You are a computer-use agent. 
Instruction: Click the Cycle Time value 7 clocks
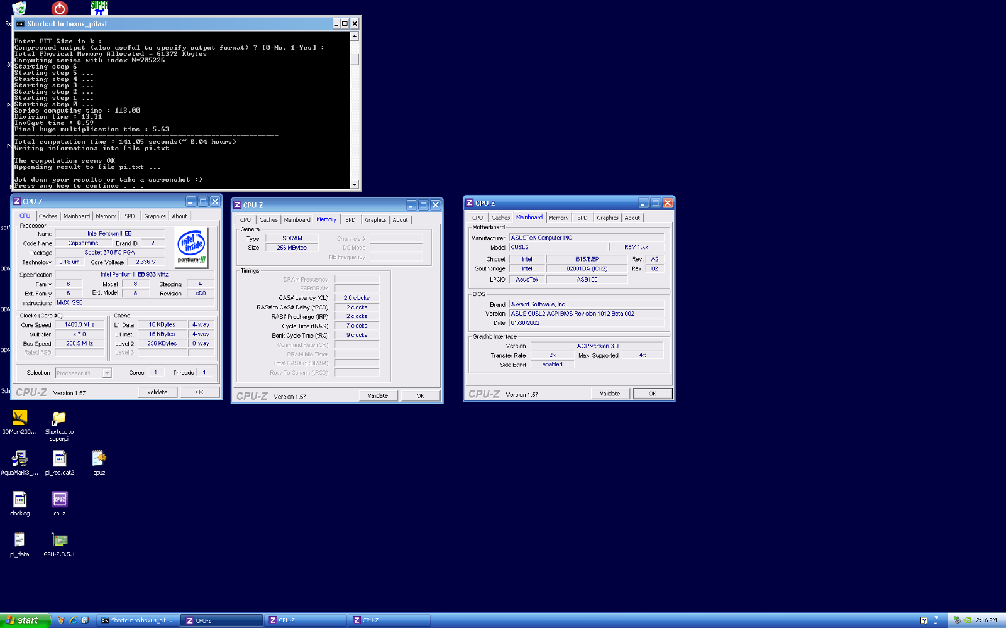tap(357, 326)
